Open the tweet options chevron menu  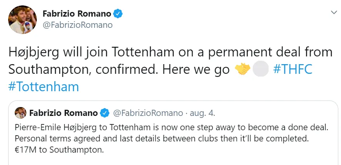tap(333, 13)
